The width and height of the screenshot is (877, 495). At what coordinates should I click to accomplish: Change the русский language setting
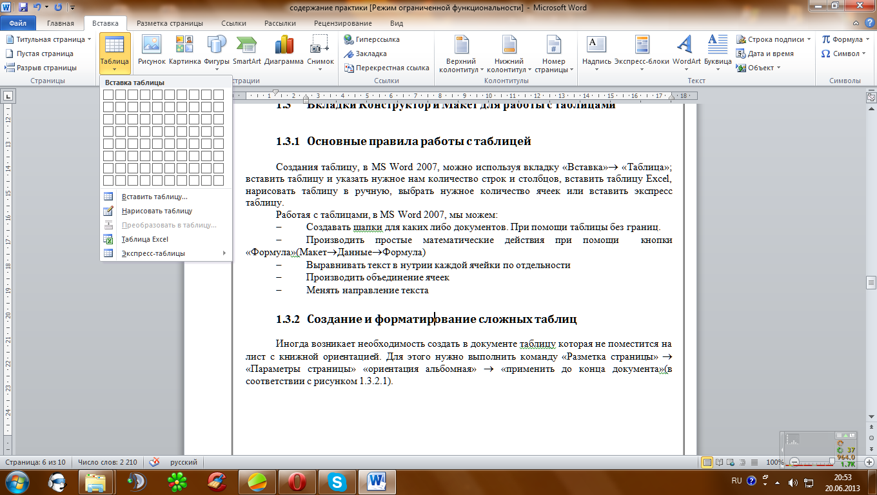pyautogui.click(x=184, y=462)
